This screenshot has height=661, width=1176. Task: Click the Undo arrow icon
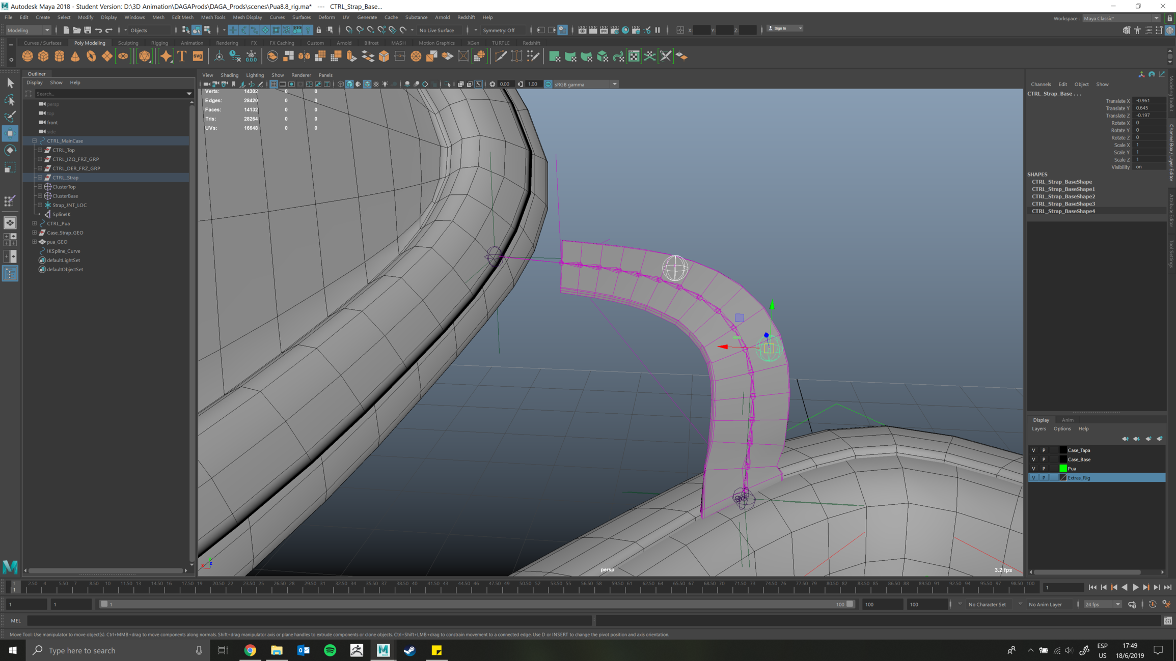98,30
